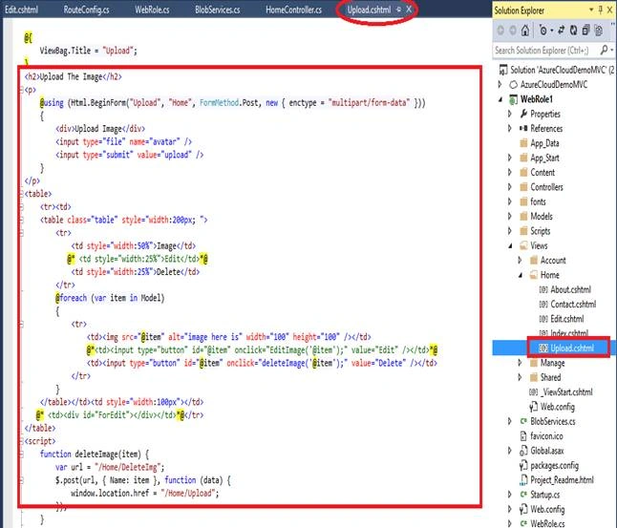Open the Solution Explorer window position dropdown
Screen dimensions: 617x528
click(x=591, y=10)
